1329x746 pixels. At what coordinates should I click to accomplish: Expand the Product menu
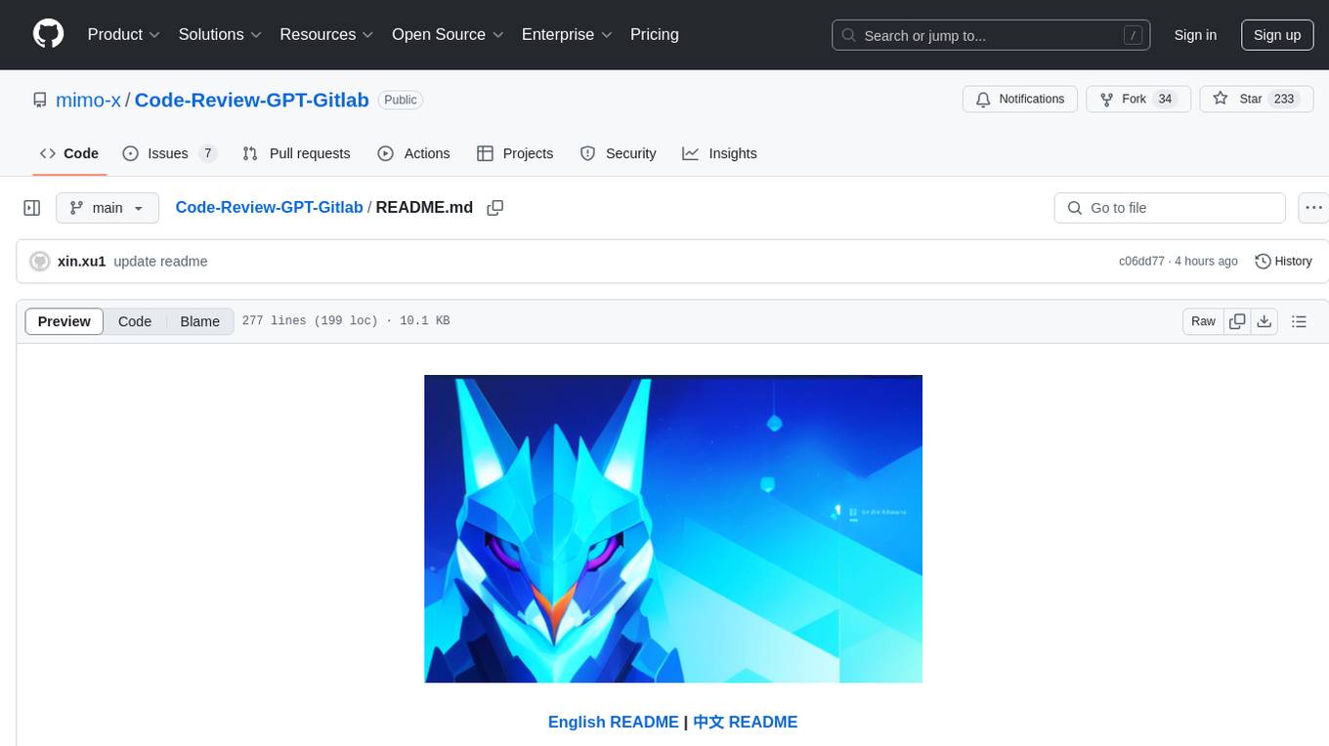coord(123,34)
